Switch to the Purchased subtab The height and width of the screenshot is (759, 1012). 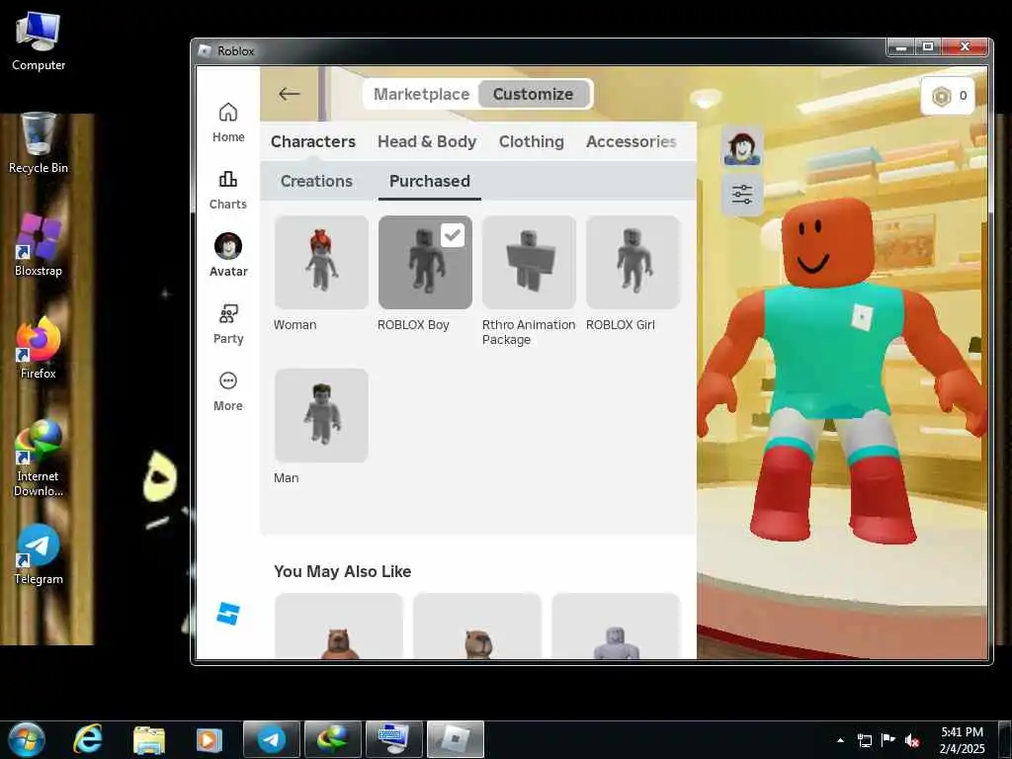click(429, 182)
